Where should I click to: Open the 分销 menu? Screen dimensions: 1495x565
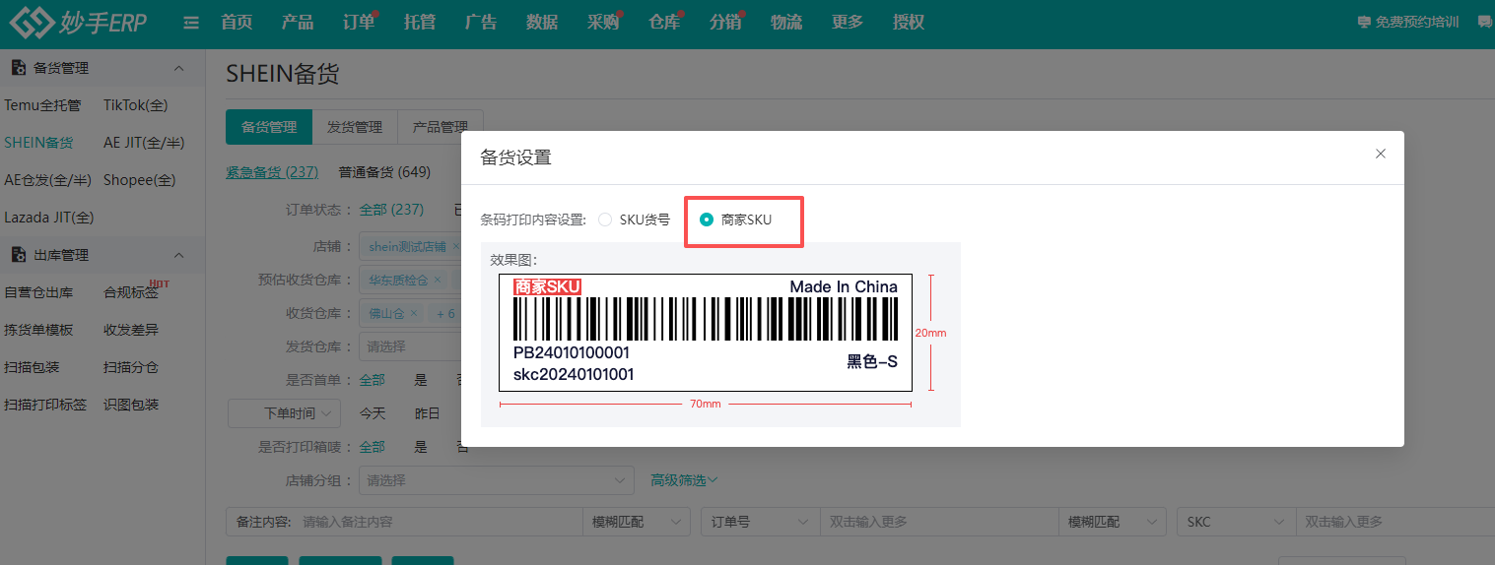[x=725, y=22]
